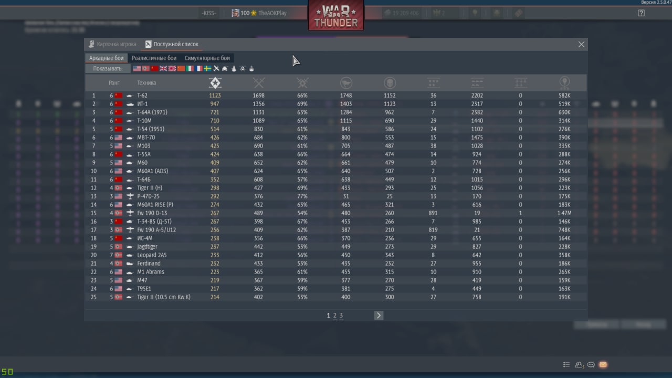Sort by column with 2202 in T-62 row
The width and height of the screenshot is (672, 378).
[477, 83]
